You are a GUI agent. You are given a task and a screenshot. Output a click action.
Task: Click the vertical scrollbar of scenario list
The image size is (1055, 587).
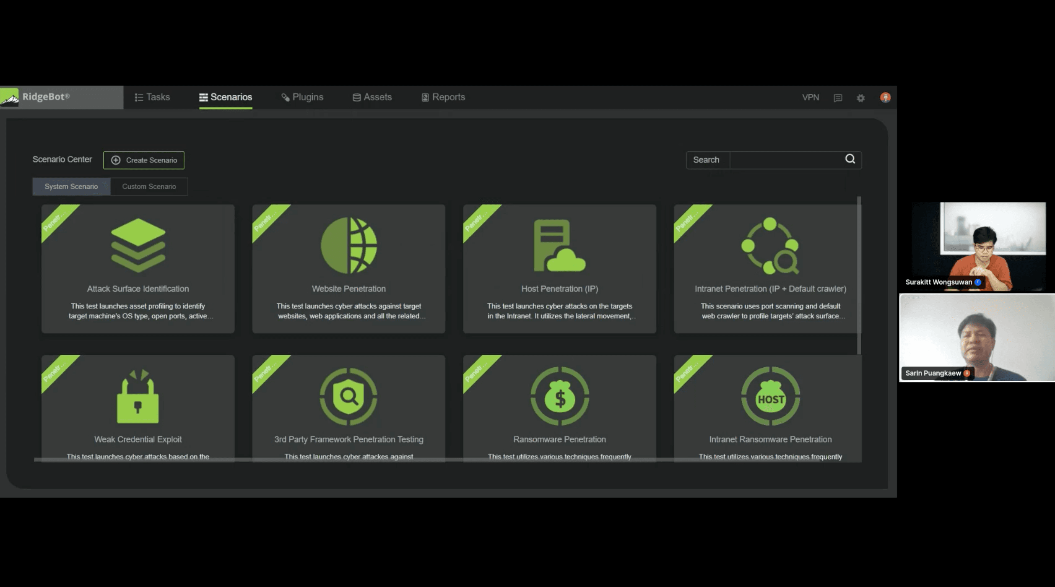pyautogui.click(x=859, y=275)
